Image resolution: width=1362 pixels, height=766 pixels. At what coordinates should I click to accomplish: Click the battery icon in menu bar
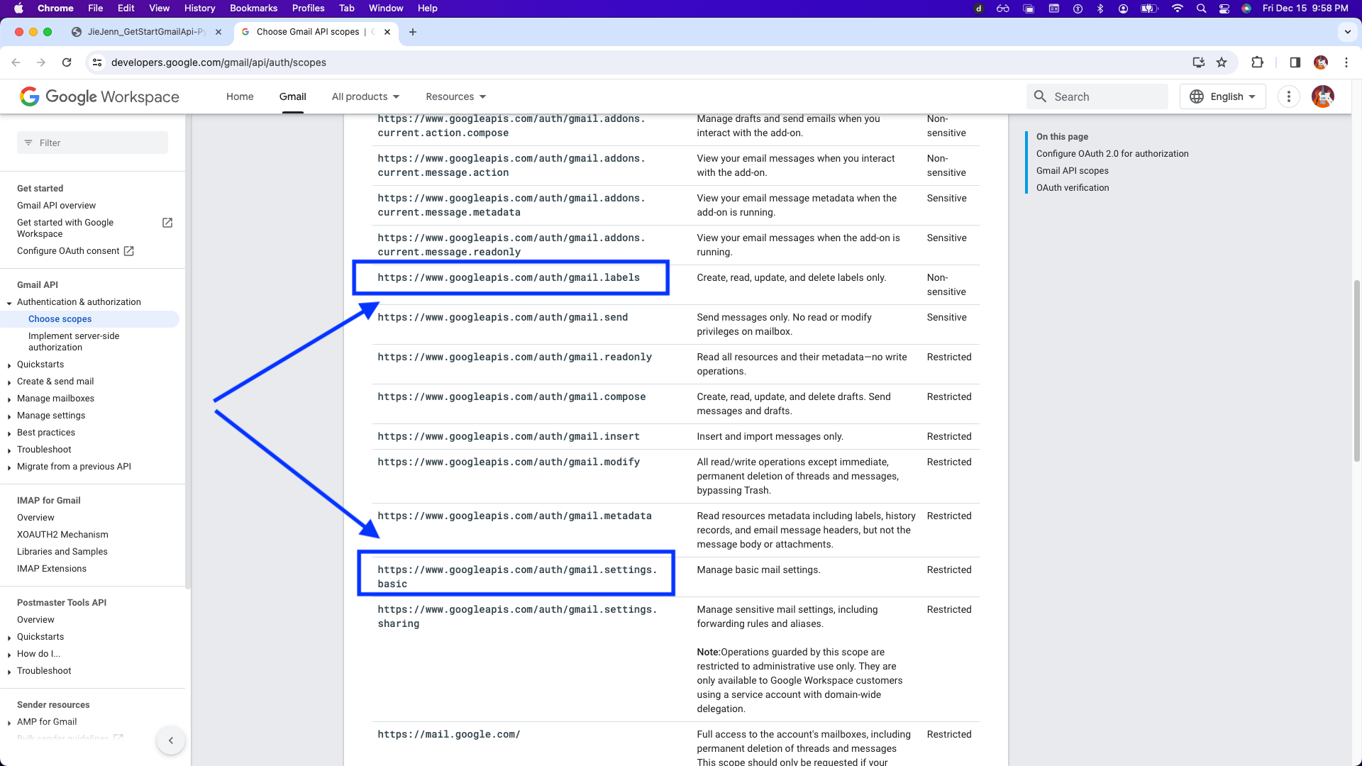(x=1149, y=9)
